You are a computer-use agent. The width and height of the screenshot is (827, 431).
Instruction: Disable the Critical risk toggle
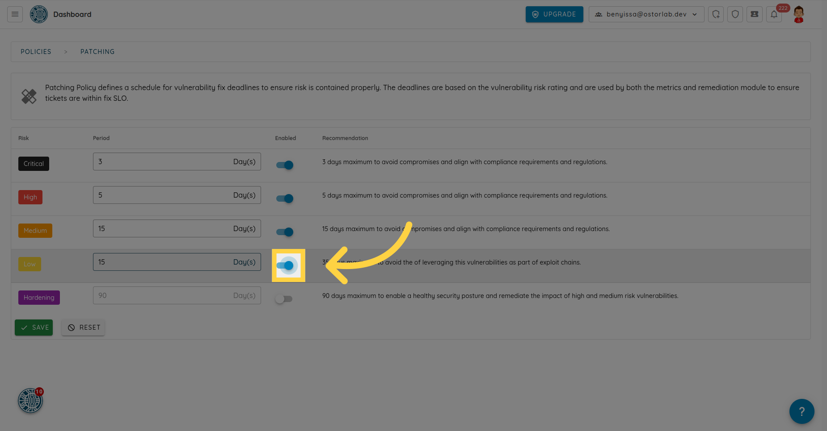[285, 165]
